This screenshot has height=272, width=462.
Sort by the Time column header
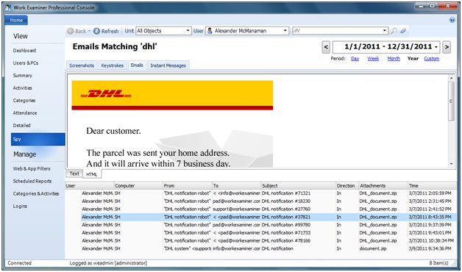(432, 186)
